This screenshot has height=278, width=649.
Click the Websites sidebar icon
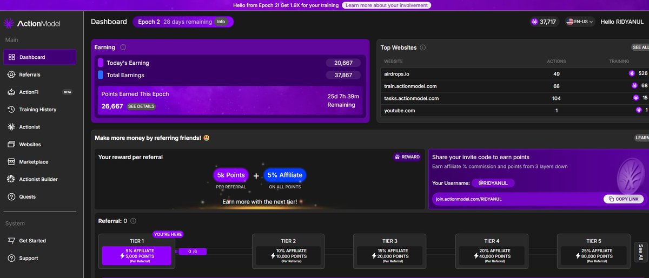pyautogui.click(x=11, y=144)
